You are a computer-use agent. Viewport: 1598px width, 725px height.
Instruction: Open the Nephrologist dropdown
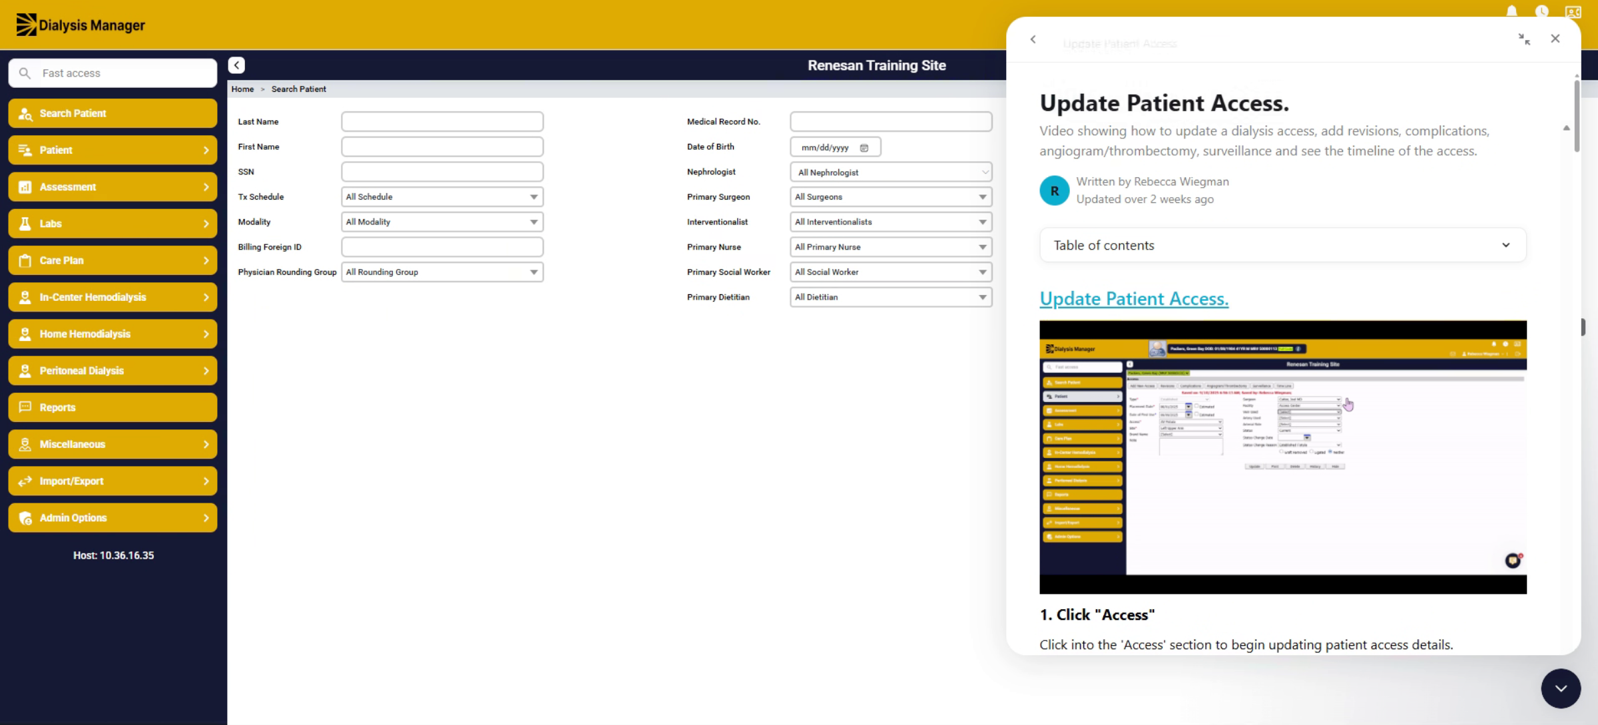[x=891, y=172]
